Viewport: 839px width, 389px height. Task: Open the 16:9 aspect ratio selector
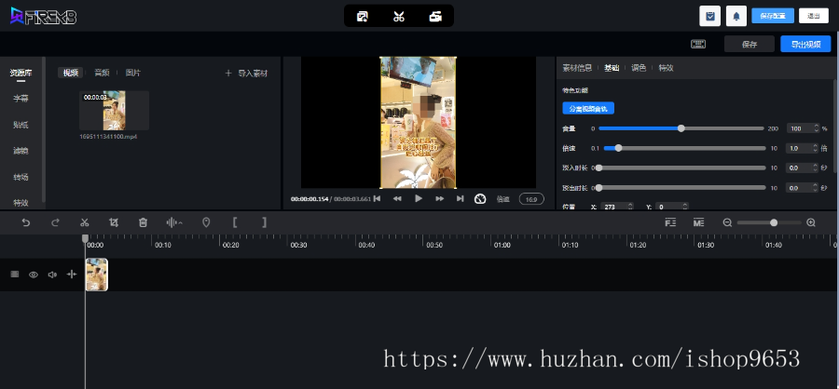coord(531,199)
